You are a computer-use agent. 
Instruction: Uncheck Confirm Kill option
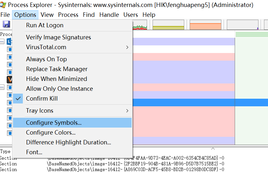[72, 98]
